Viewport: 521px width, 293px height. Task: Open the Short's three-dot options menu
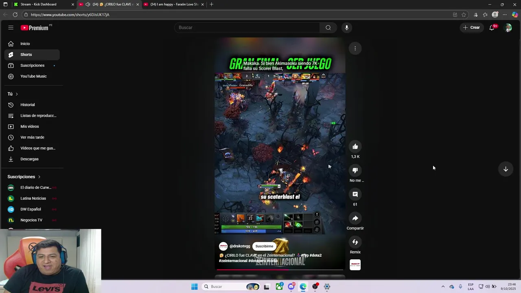355,48
